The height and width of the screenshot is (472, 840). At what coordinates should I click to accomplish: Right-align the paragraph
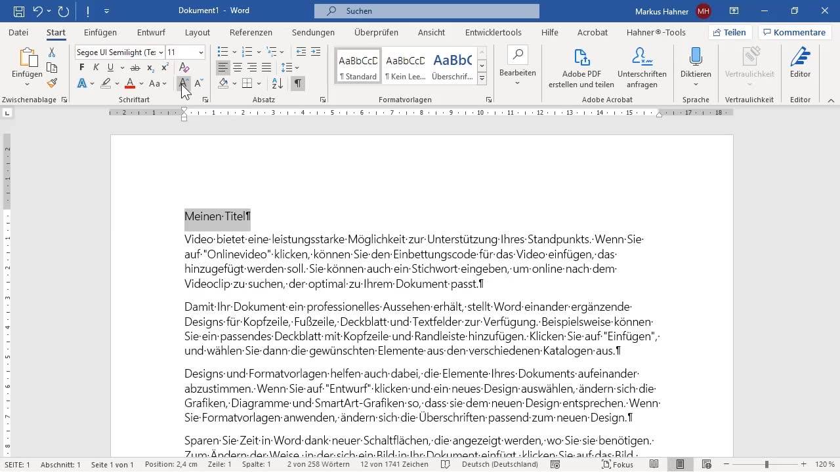[x=252, y=68]
